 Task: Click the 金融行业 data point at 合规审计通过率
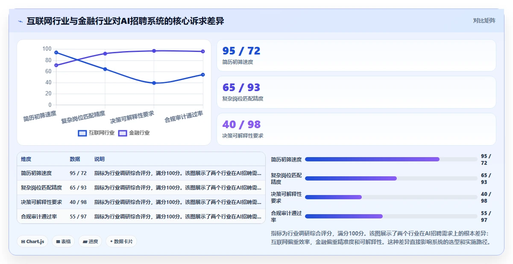click(x=203, y=52)
